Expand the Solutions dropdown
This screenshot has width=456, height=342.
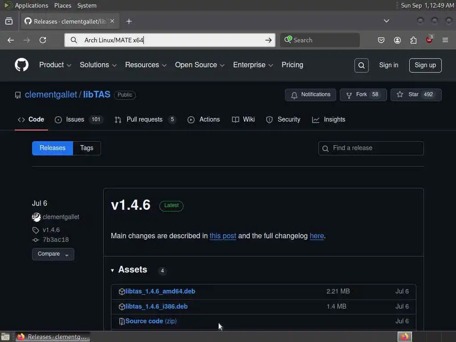(x=98, y=65)
